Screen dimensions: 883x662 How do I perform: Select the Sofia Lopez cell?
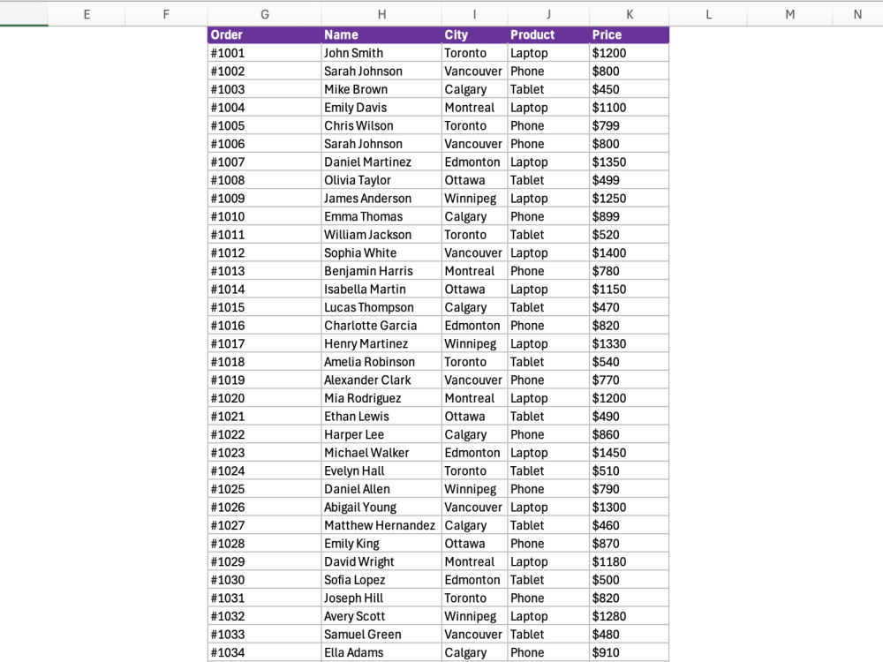point(381,579)
